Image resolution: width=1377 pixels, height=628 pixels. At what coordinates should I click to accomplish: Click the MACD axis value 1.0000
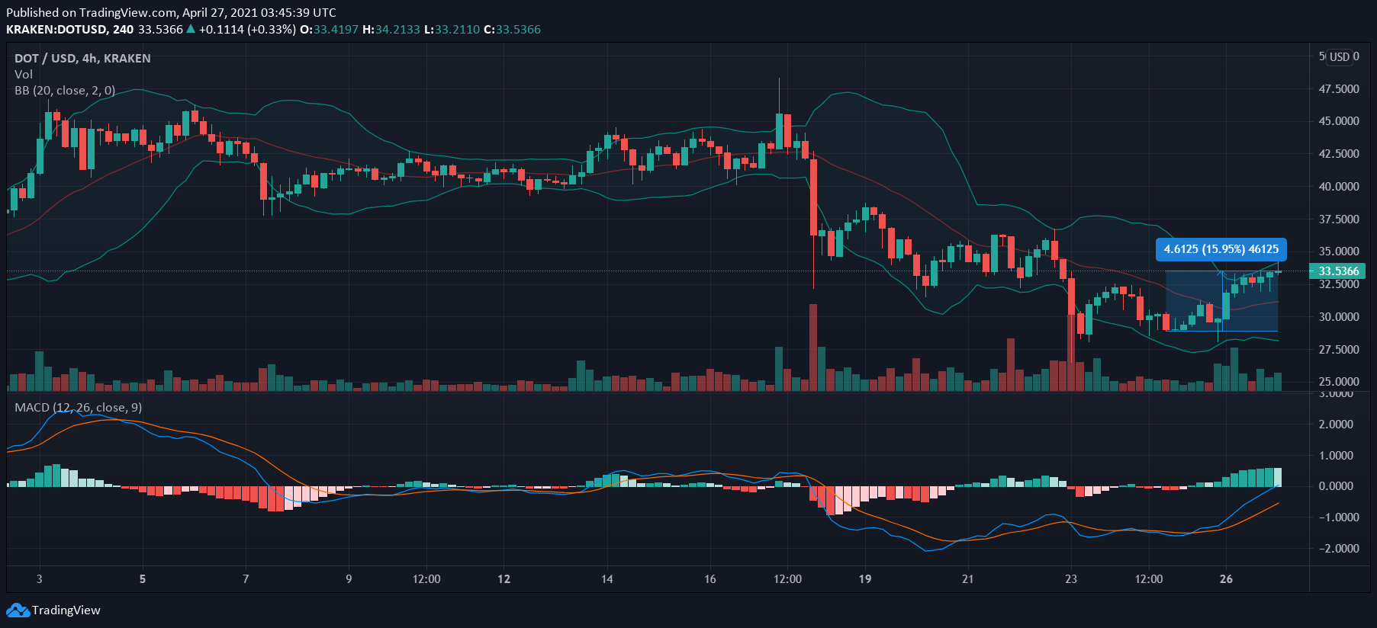(1336, 455)
